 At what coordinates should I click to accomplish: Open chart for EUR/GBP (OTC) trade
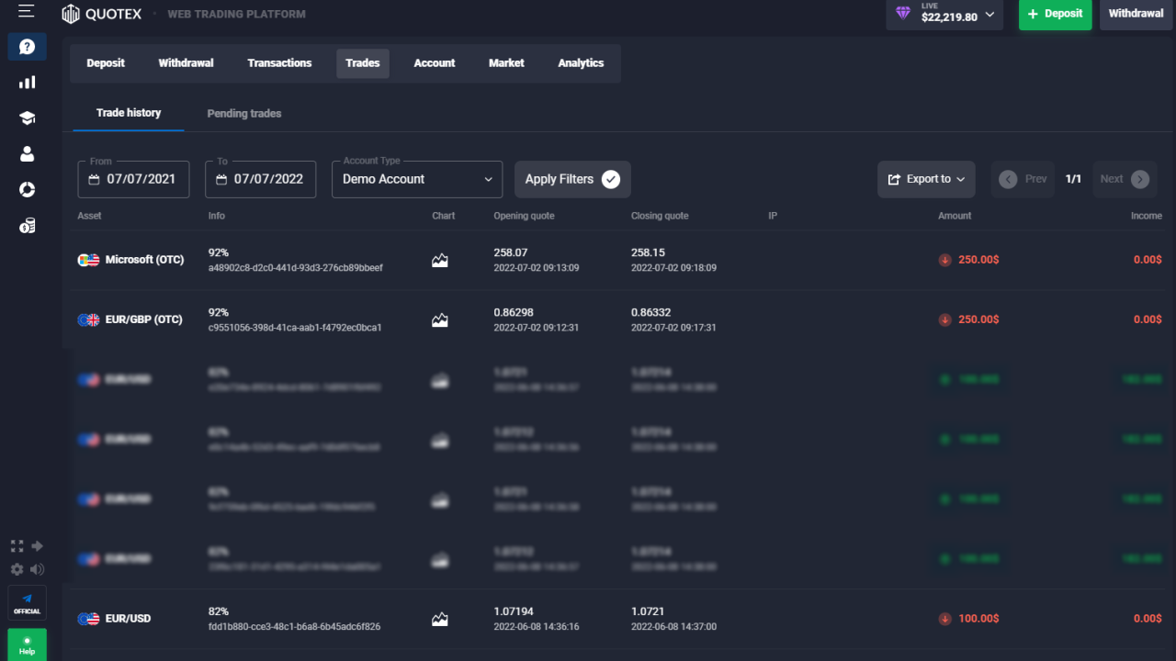(x=440, y=319)
